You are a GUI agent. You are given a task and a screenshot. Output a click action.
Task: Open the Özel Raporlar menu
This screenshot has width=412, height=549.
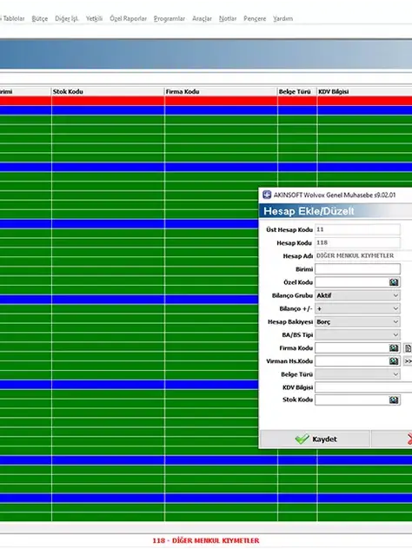tap(128, 18)
